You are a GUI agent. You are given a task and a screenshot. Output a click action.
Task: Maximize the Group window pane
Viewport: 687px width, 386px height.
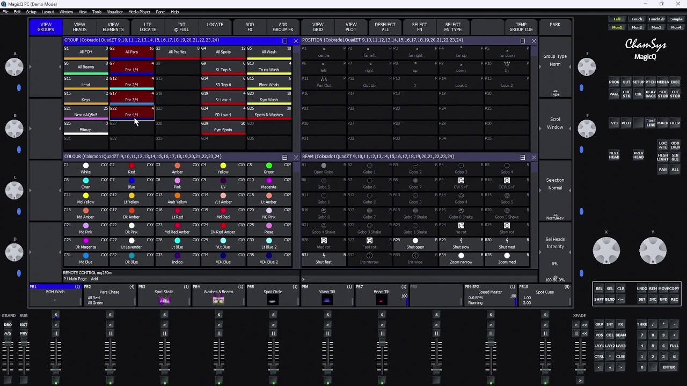tap(285, 41)
